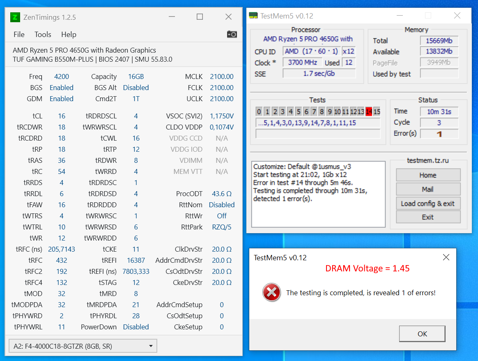The height and width of the screenshot is (361, 478).
Task: Click Load config & exit button
Action: pos(428,203)
